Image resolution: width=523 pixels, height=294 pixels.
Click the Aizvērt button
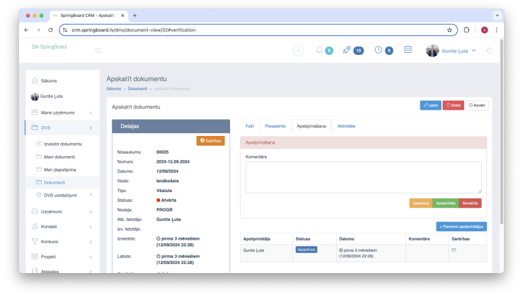coord(477,105)
